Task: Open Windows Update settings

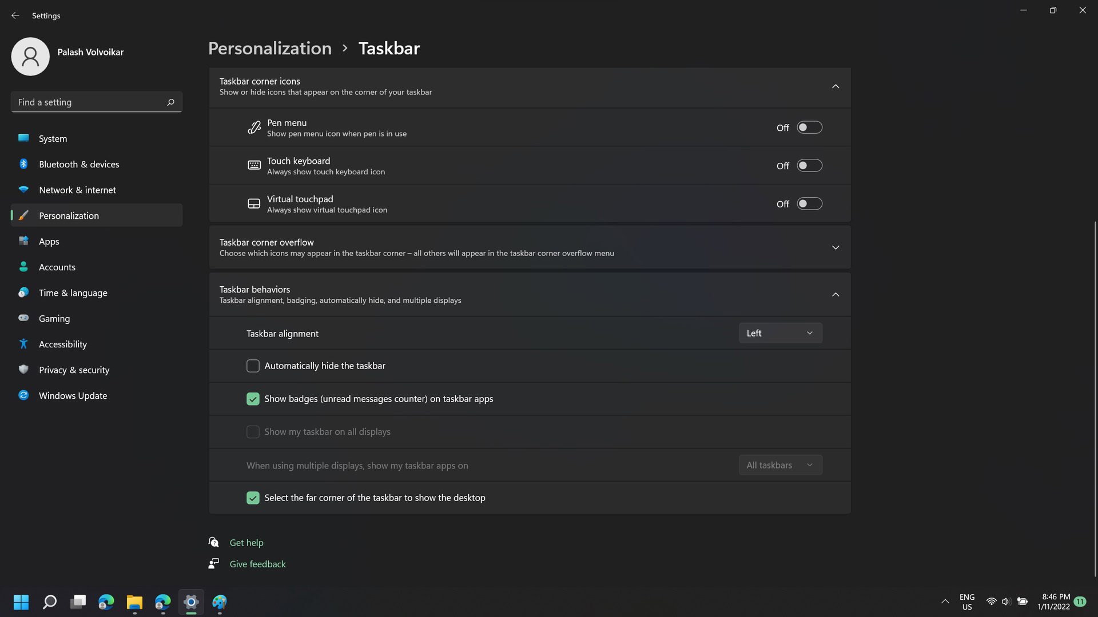Action: (73, 395)
